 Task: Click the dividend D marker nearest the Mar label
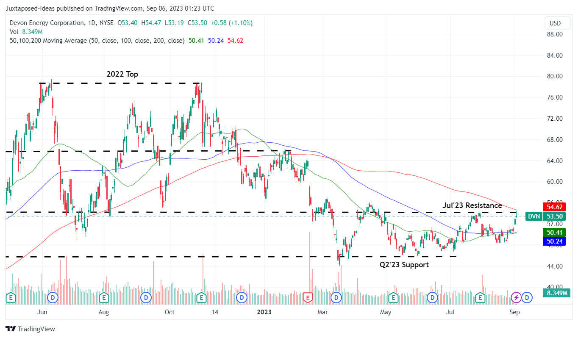point(337,298)
